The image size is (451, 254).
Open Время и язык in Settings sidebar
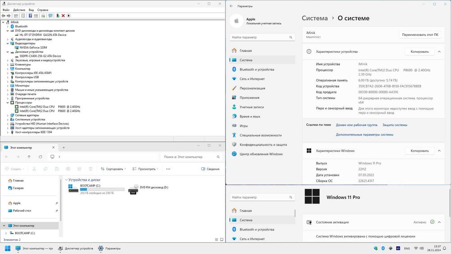click(x=262, y=116)
